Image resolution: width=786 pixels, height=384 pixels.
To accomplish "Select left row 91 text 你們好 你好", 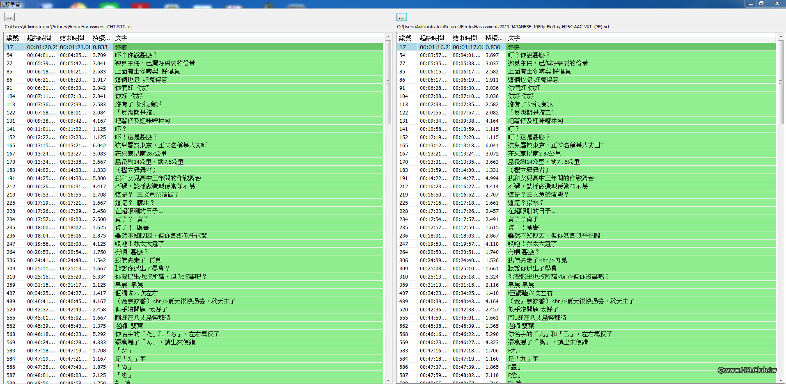I will 132,88.
